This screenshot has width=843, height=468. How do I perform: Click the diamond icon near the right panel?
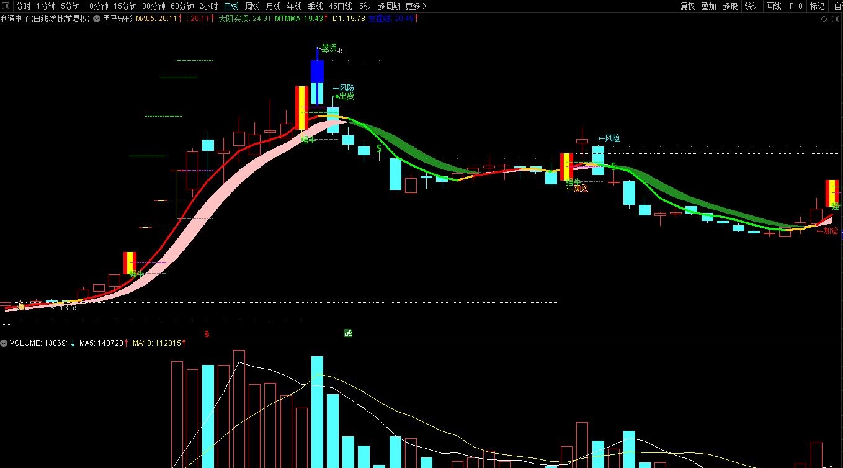pyautogui.click(x=824, y=19)
